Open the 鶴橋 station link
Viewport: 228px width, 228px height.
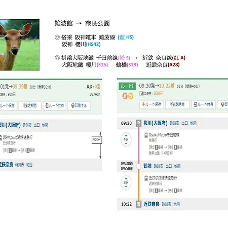147,166
